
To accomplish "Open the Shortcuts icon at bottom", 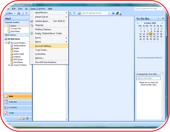I will [x=27, y=118].
